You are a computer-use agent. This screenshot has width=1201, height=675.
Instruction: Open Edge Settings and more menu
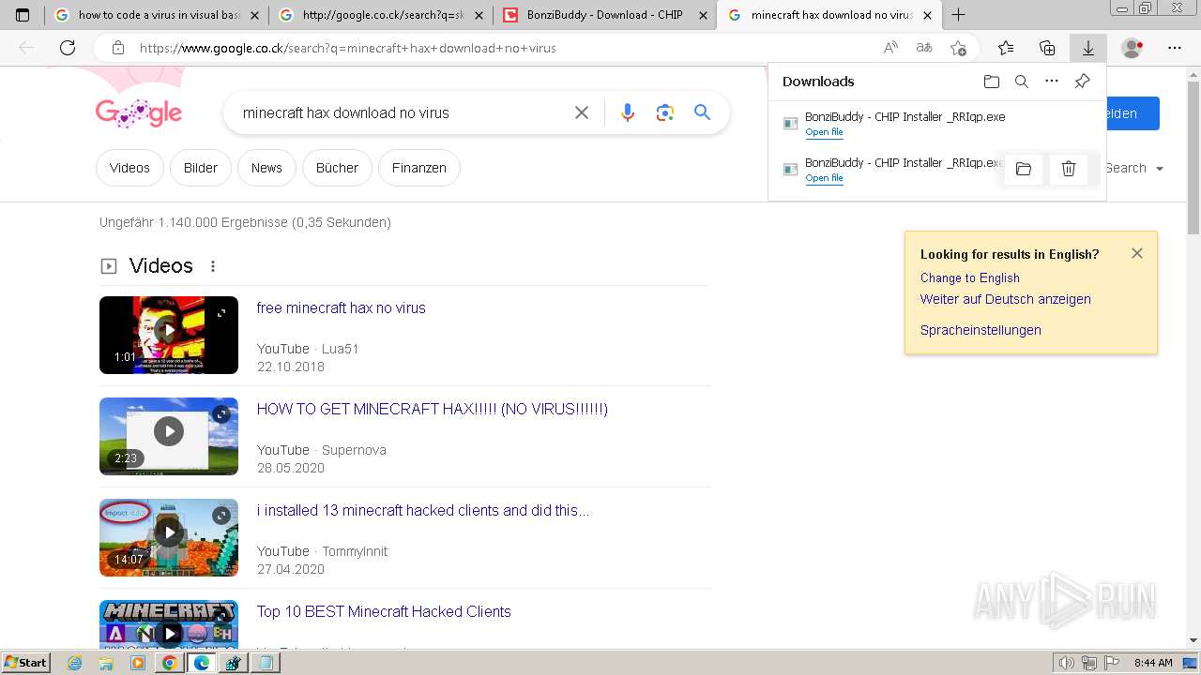1175,48
